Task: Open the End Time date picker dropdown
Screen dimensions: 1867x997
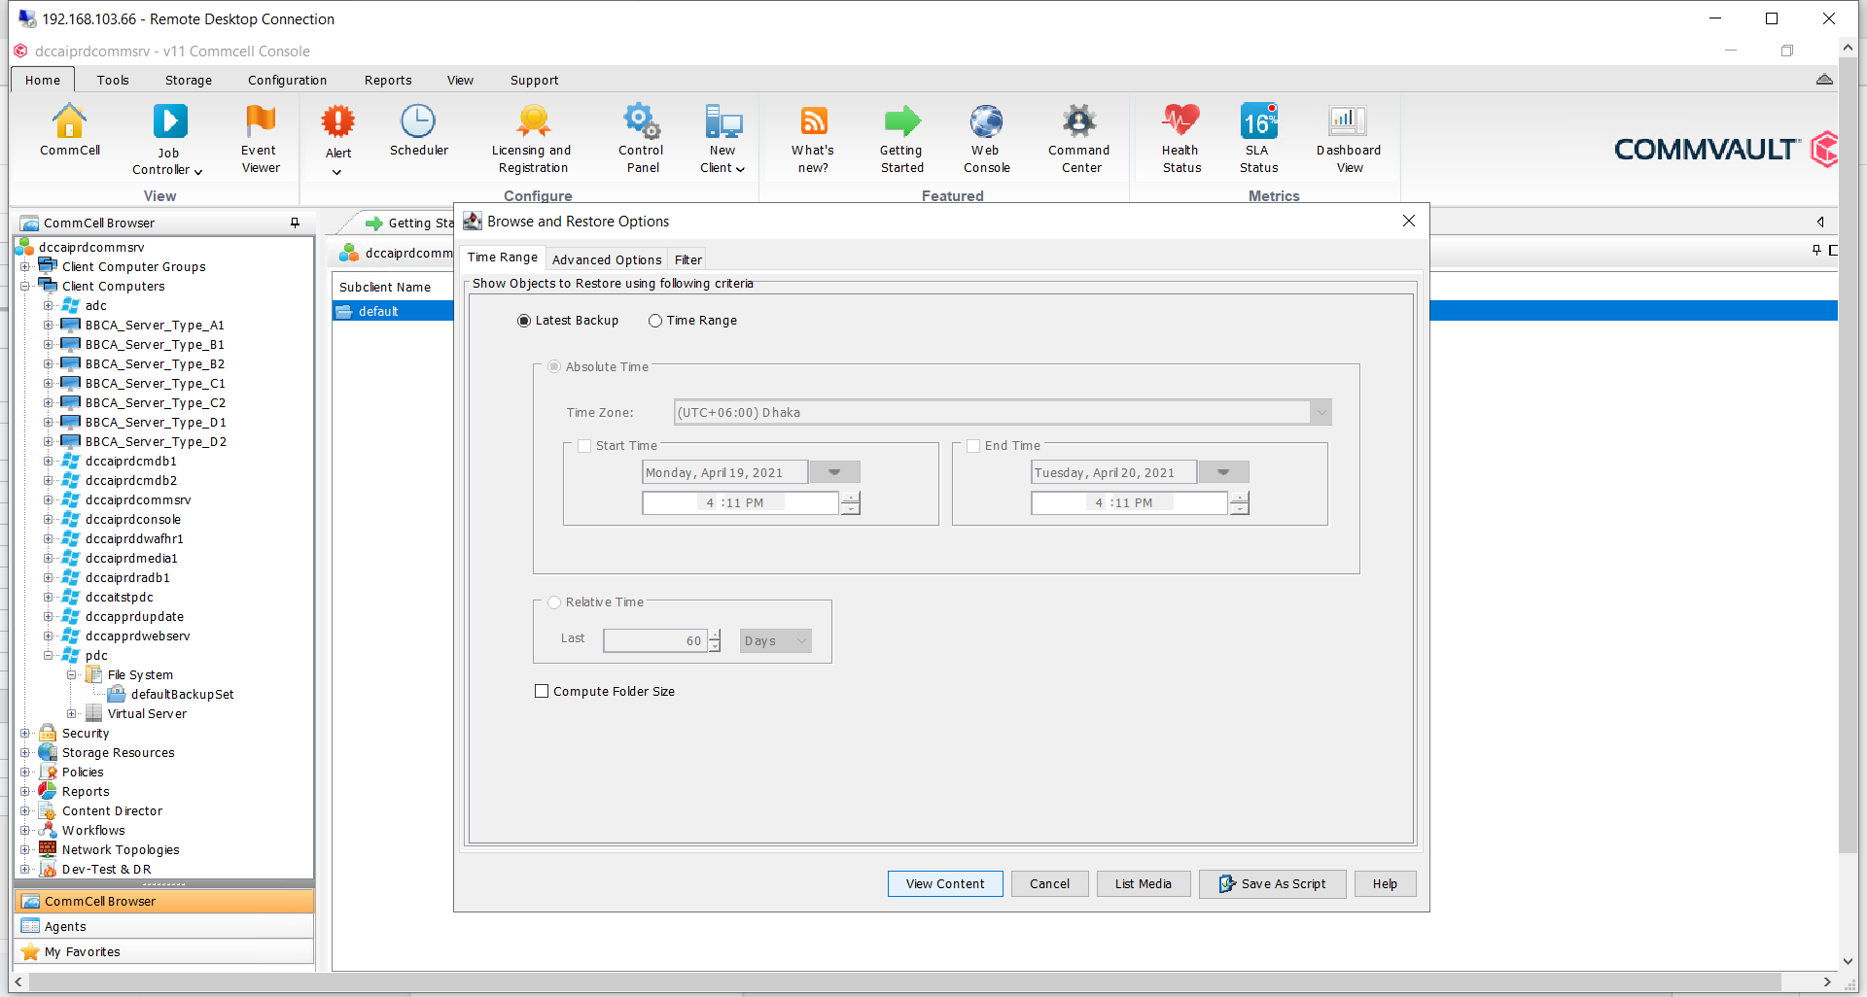Action: tap(1223, 472)
